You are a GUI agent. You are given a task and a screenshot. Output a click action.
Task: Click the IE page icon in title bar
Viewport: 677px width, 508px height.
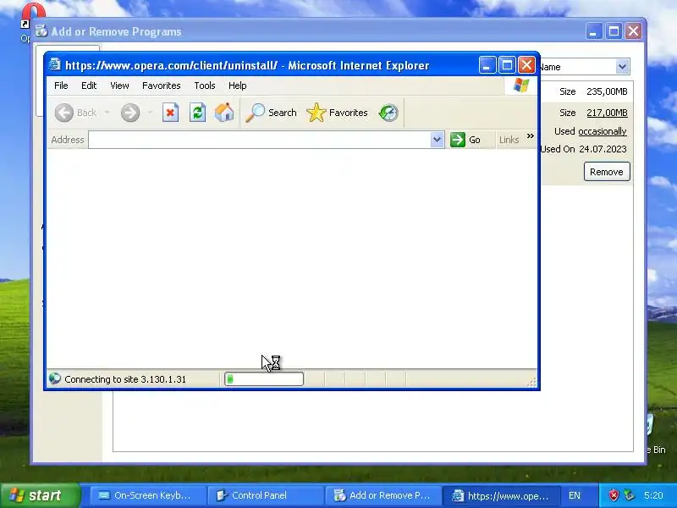tap(54, 65)
